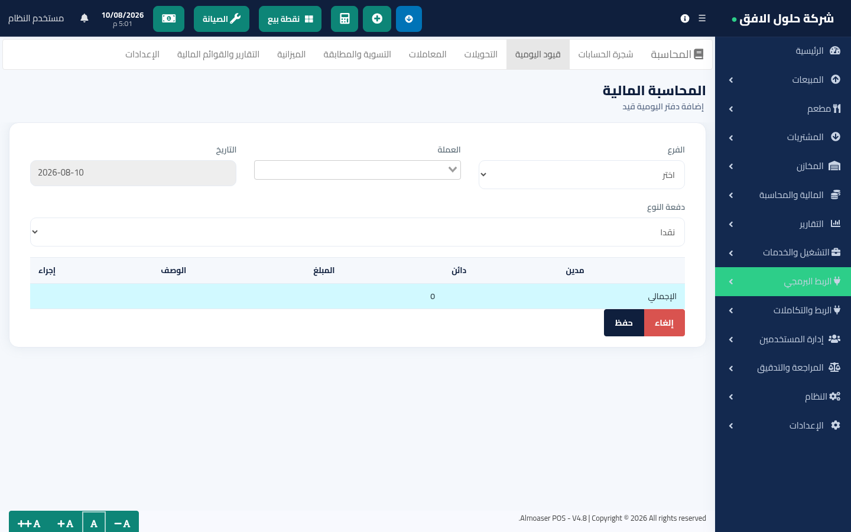Screen dimensions: 851x532
Task: Switch to قيود اليومية tab
Action: [x=538, y=54]
